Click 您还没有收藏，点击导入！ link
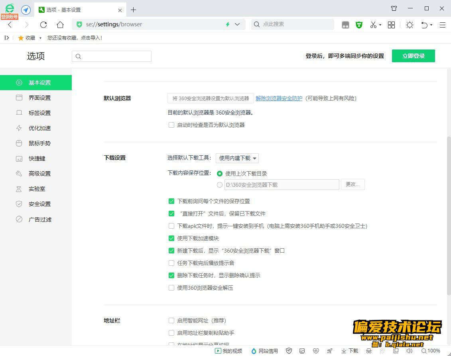 point(75,38)
